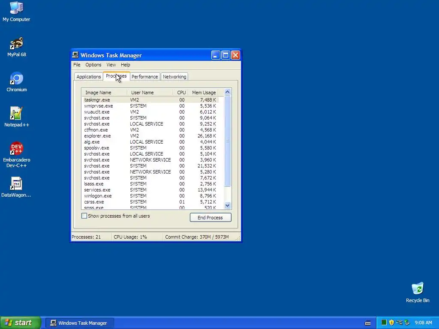Viewport: 439px width, 329px height.
Task: Open the Start menu
Action: [21, 323]
